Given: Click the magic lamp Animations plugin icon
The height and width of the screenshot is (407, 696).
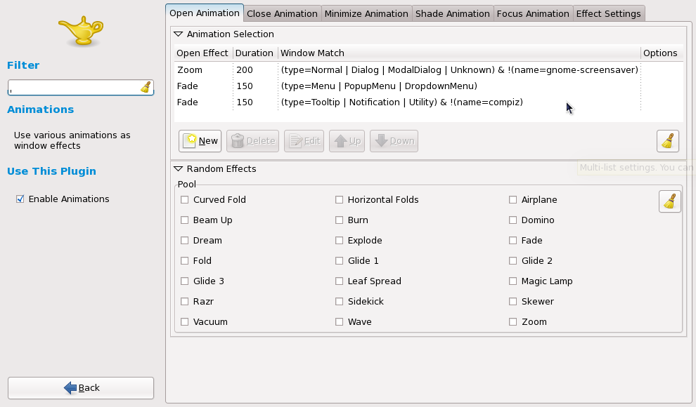Looking at the screenshot, I should click(80, 32).
